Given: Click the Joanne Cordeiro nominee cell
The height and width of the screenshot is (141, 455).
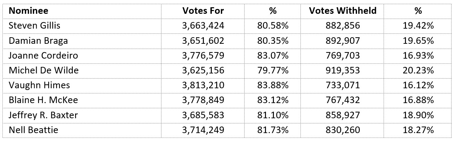Looking at the screenshot, I should tap(43, 56).
